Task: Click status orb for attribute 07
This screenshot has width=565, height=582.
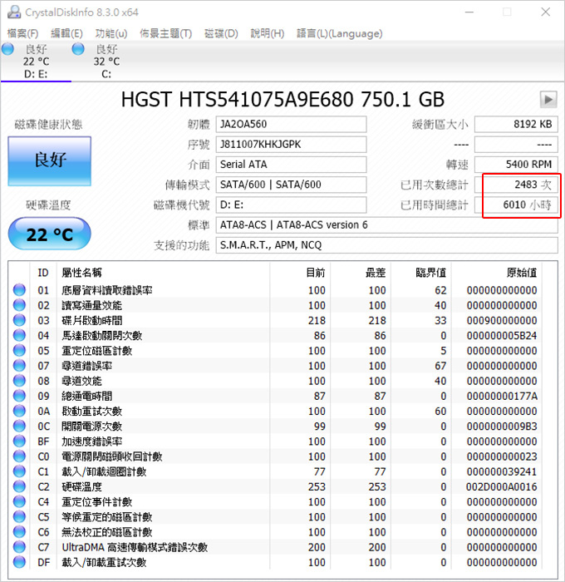Action: click(x=19, y=366)
